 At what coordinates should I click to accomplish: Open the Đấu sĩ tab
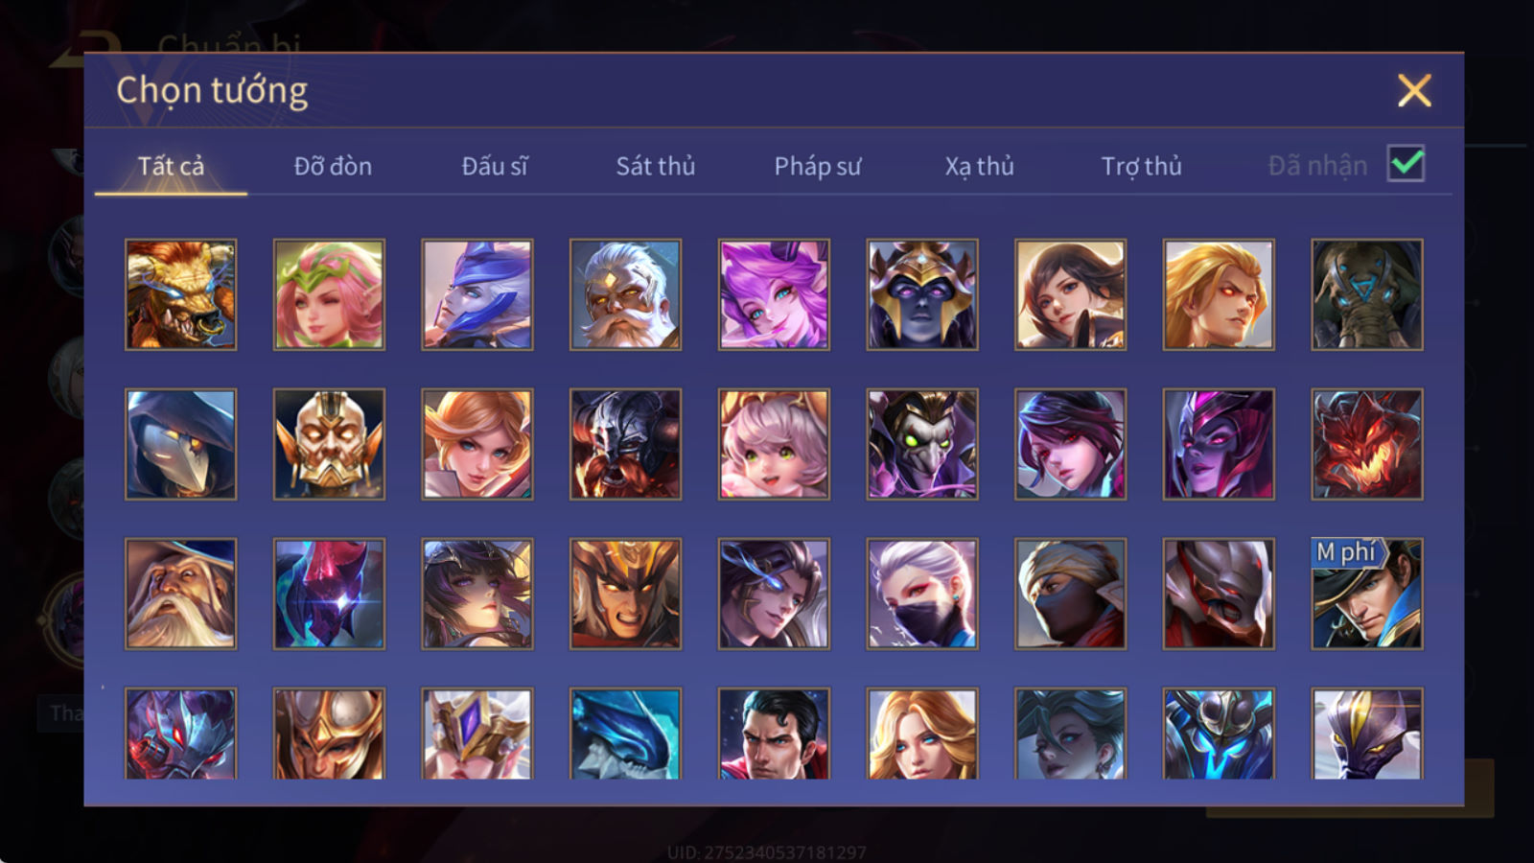click(494, 166)
